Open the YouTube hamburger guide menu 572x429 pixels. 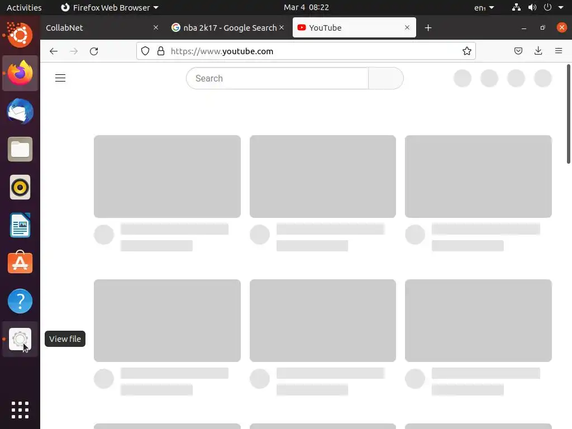pyautogui.click(x=60, y=78)
